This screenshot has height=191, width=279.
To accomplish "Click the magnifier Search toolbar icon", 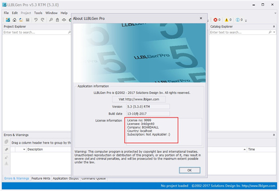I will [51, 20].
